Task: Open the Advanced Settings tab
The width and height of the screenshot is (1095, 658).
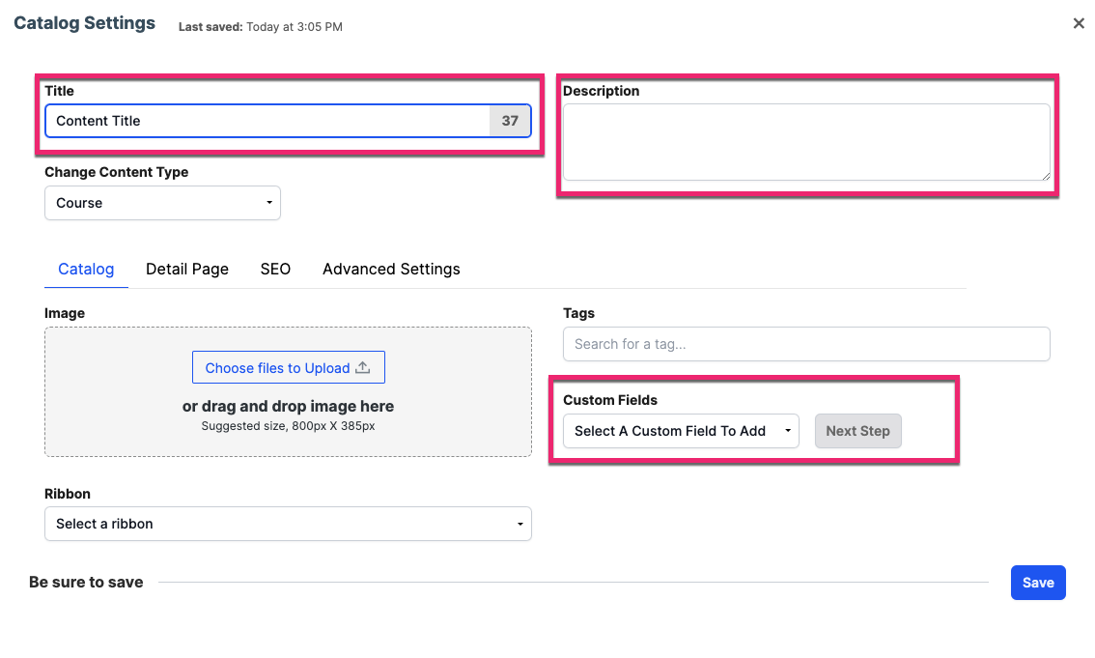Action: pos(391,269)
